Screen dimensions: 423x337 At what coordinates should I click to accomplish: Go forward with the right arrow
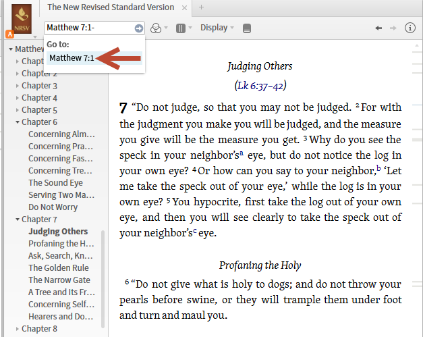point(393,28)
